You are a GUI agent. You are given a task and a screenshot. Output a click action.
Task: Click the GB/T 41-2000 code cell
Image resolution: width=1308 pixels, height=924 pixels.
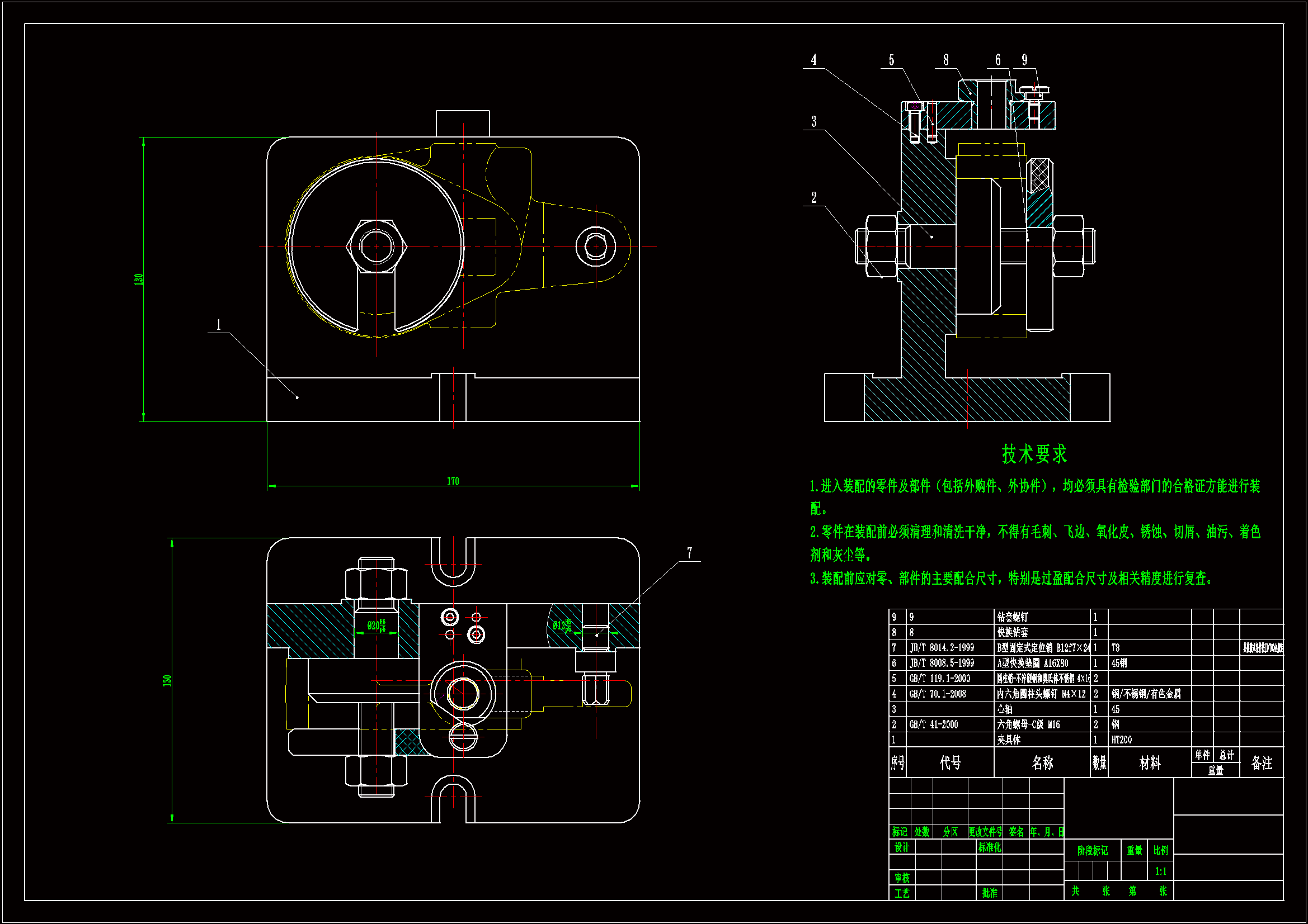[x=933, y=724]
